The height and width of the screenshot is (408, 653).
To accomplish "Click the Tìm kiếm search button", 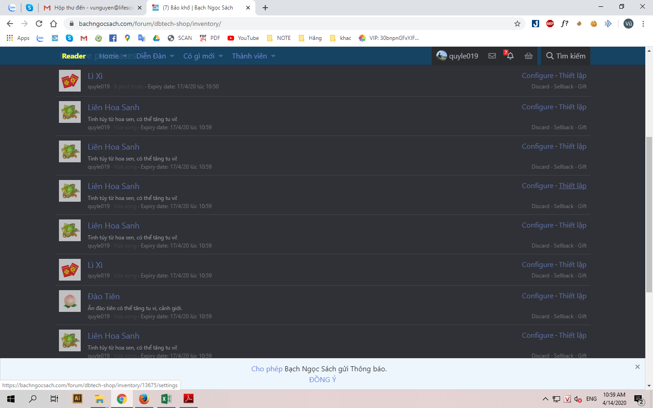I will tap(565, 56).
